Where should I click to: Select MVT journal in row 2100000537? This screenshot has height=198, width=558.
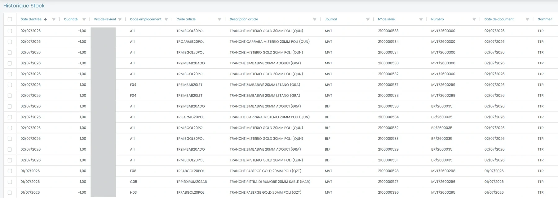[328, 85]
